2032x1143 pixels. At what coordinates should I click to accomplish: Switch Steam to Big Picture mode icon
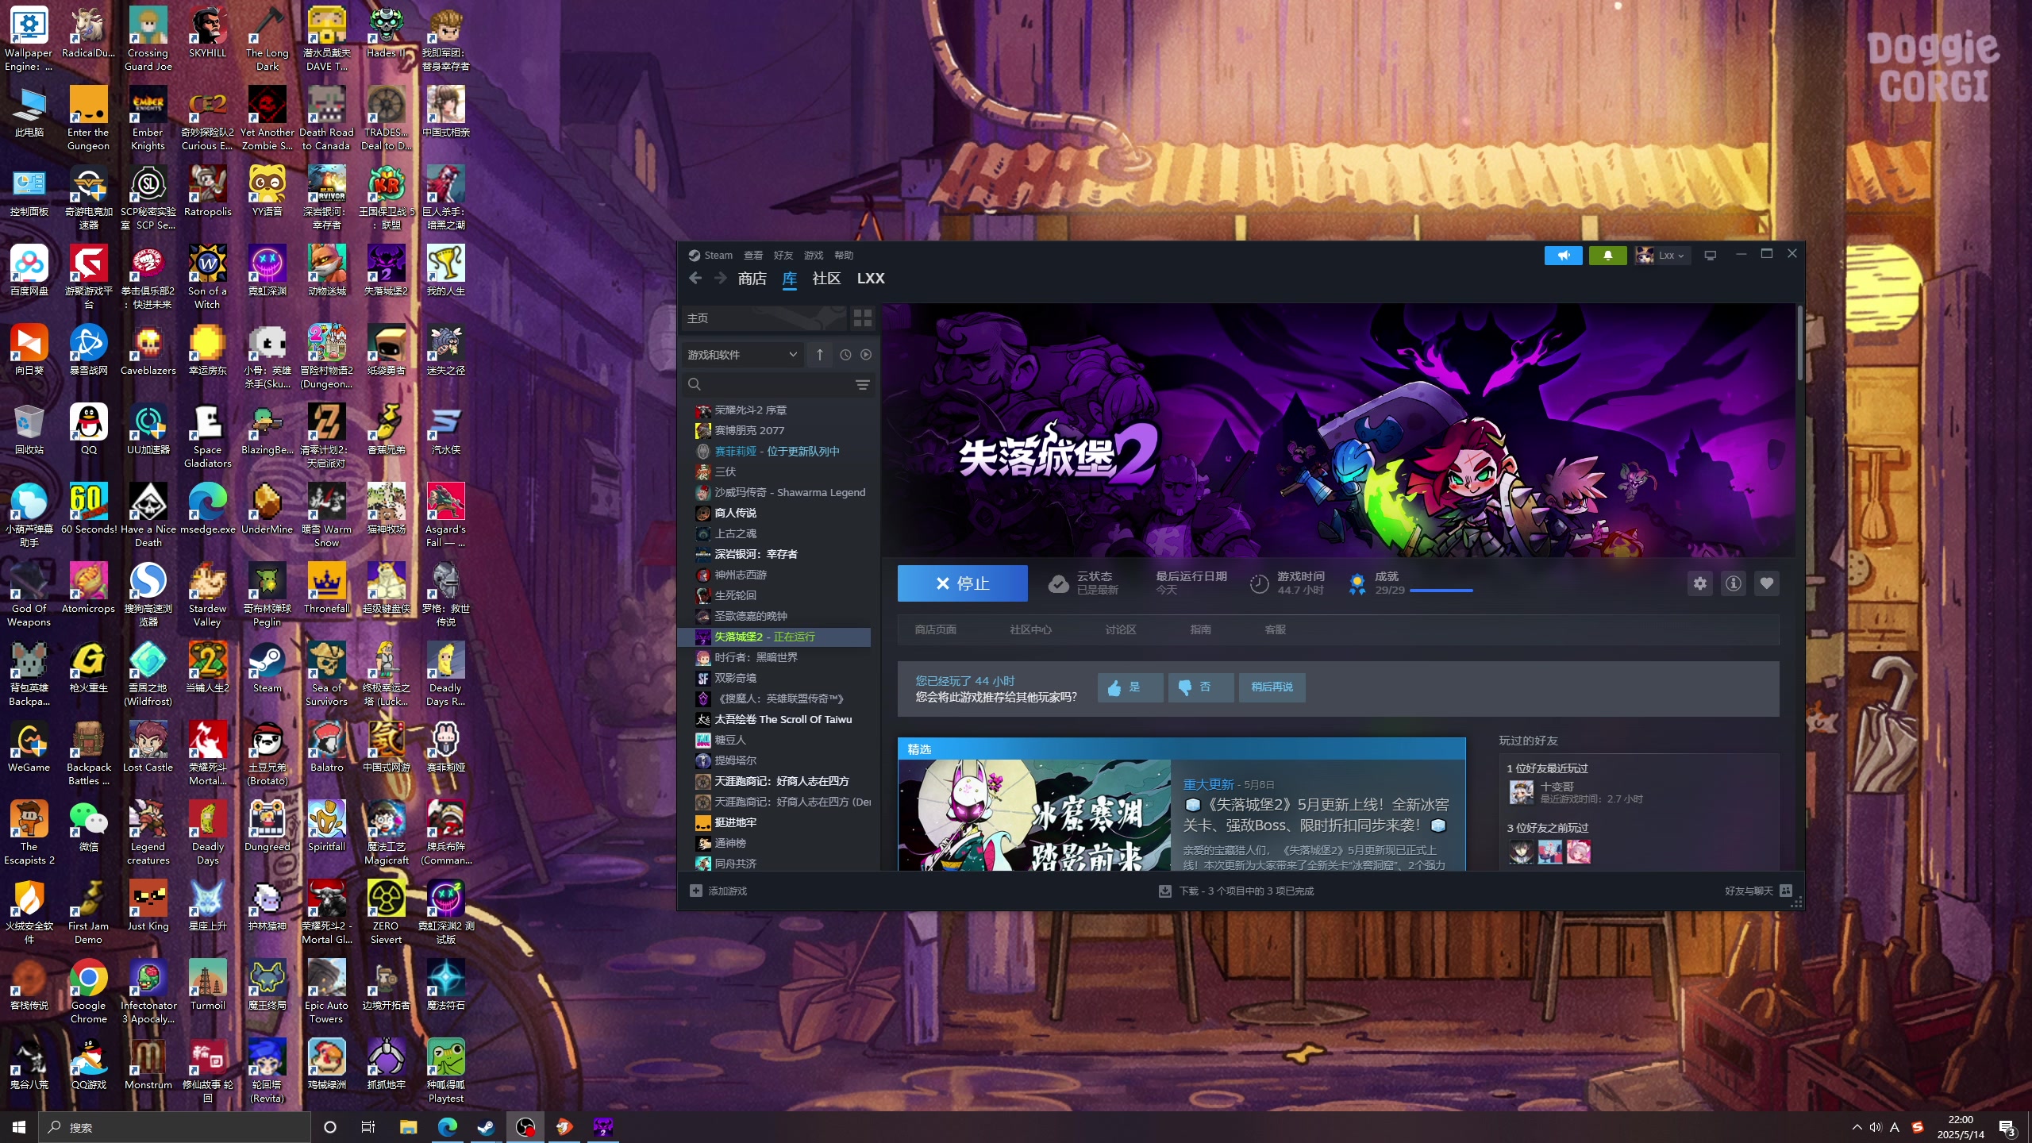pyautogui.click(x=1711, y=255)
